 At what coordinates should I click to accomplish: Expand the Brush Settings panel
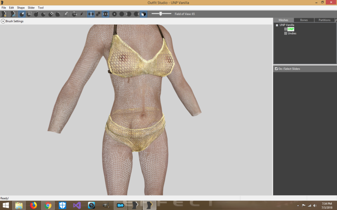point(3,21)
